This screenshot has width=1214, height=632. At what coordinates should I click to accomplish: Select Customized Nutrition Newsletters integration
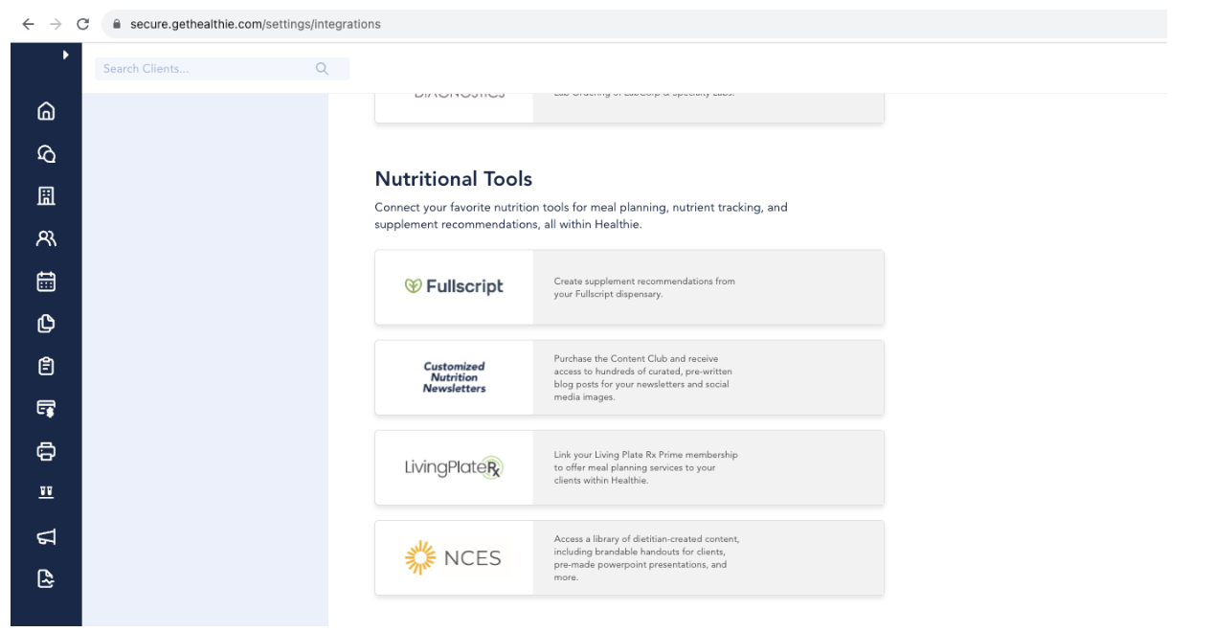tap(629, 377)
